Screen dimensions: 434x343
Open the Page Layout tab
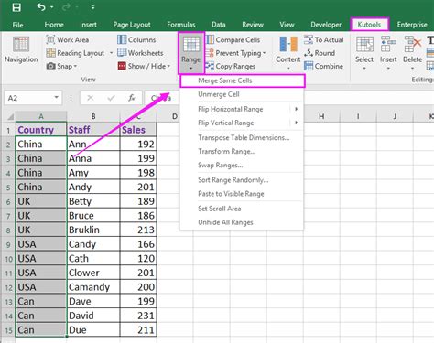[x=132, y=25]
